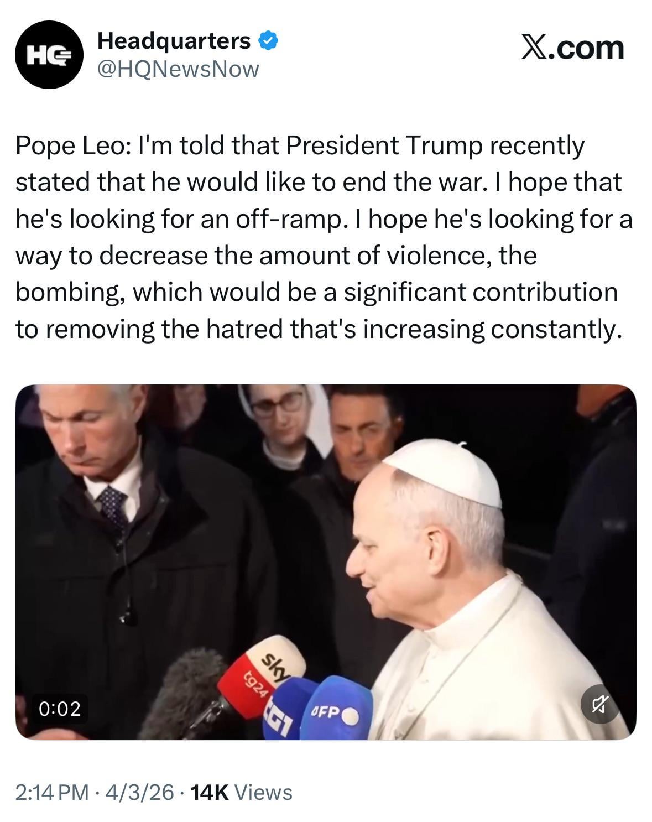Open the Headquarters display name
This screenshot has width=652, height=822.
tap(174, 41)
